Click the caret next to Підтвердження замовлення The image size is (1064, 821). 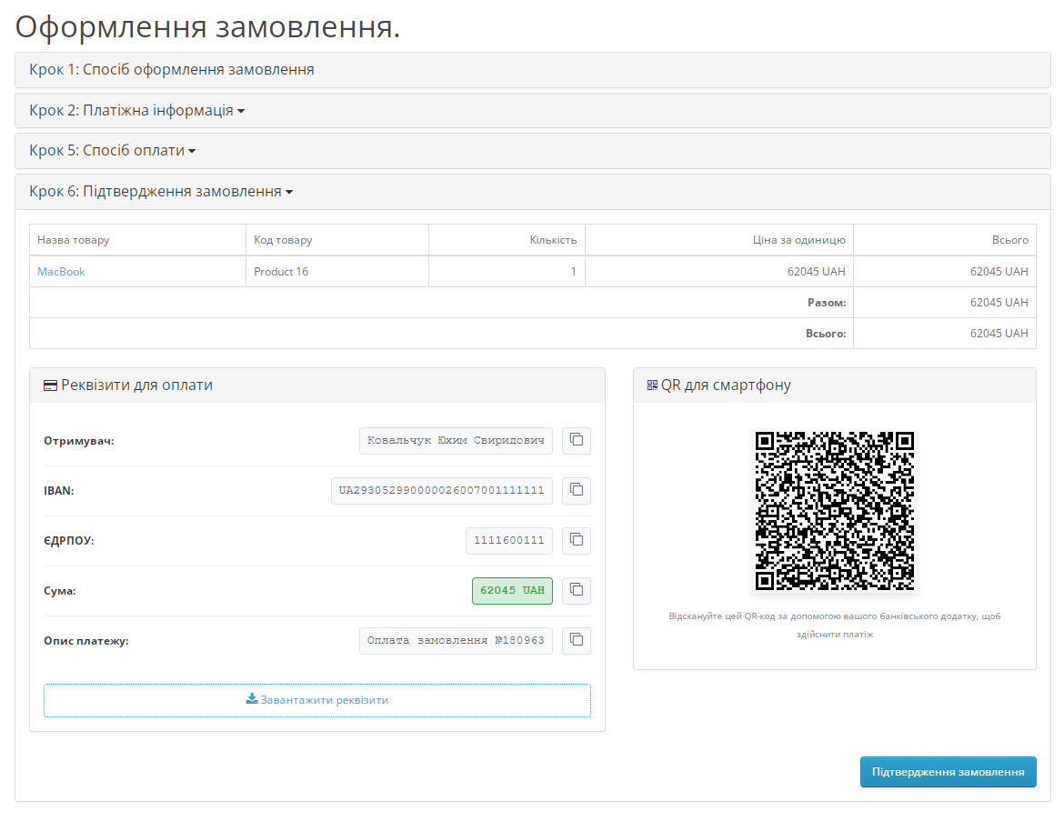click(289, 192)
